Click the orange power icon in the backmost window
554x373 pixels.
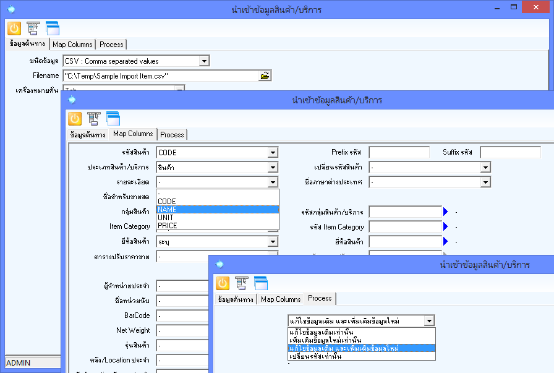(14, 28)
